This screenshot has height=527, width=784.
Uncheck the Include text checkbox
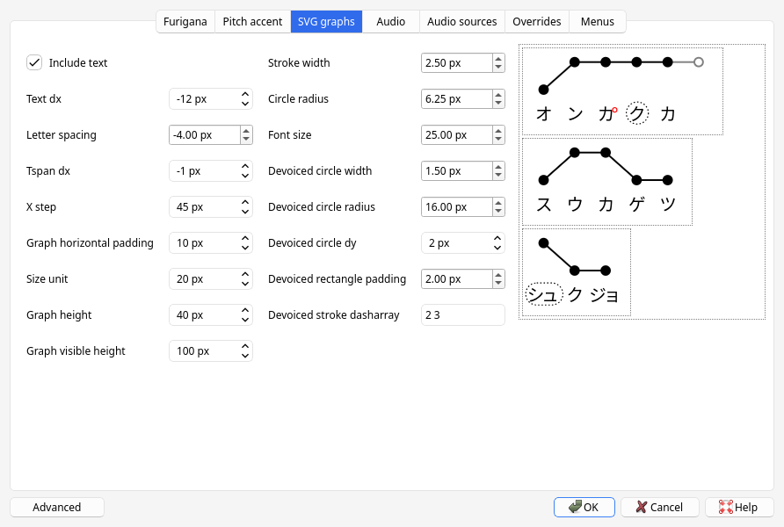tap(33, 62)
